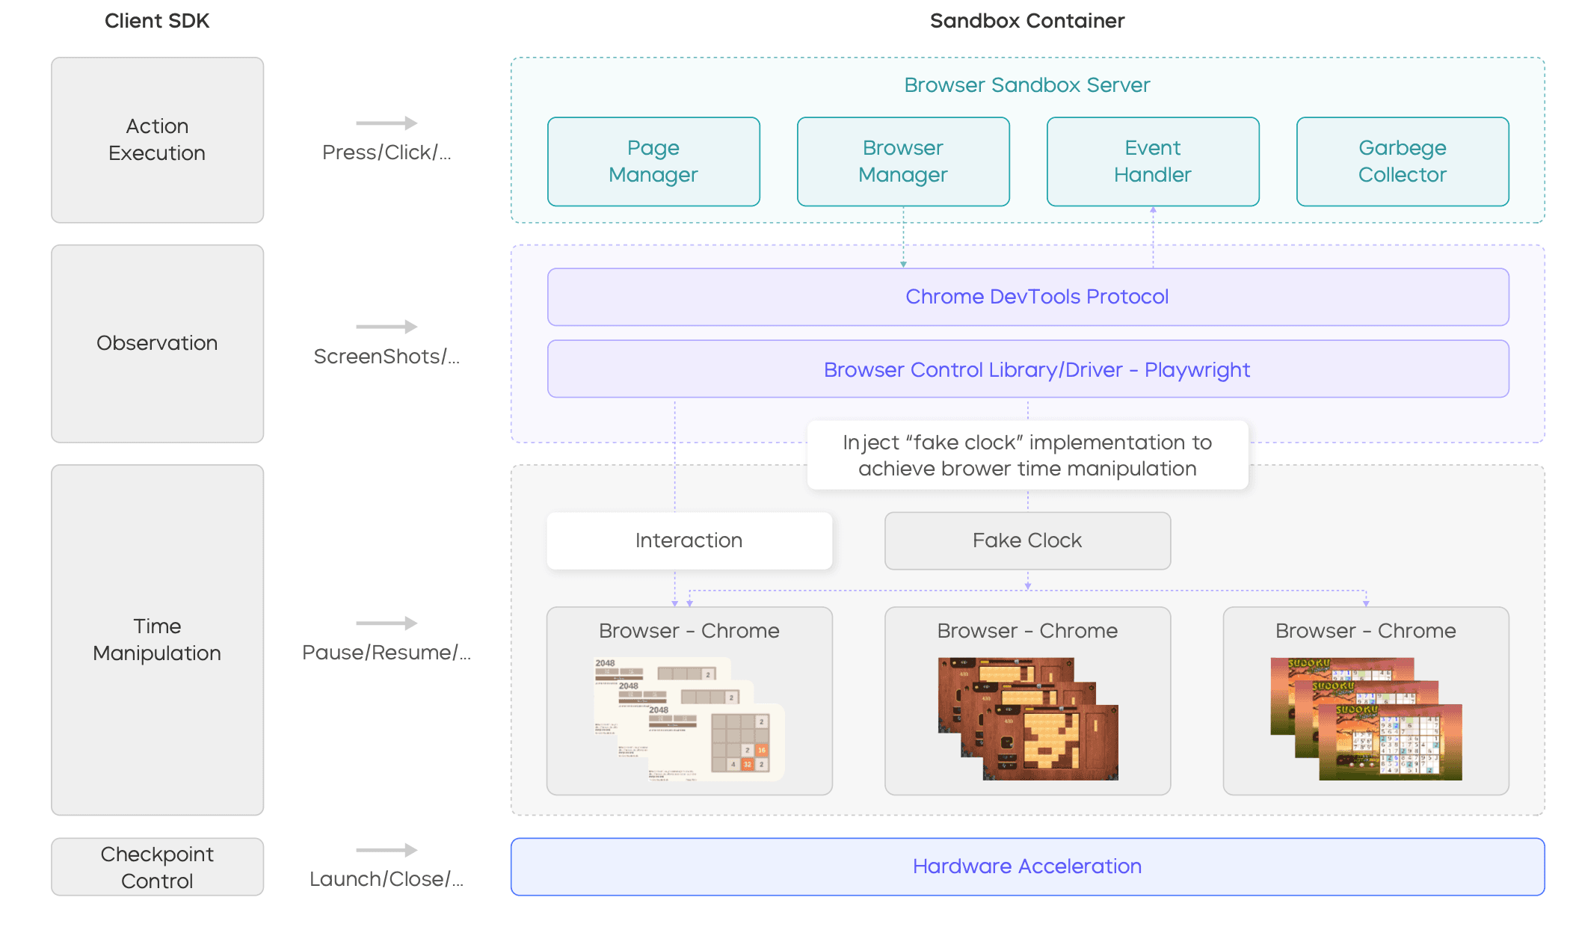Click the Hardware Acceleration bar
The image size is (1573, 927).
pyautogui.click(x=1027, y=866)
